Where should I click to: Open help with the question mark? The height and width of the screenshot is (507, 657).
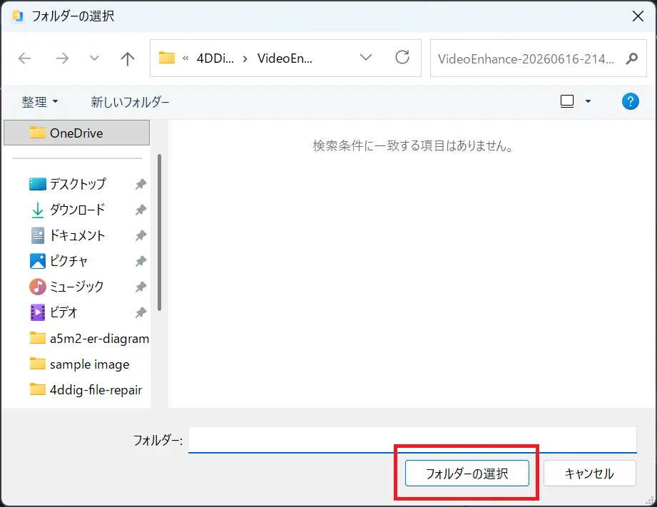630,101
